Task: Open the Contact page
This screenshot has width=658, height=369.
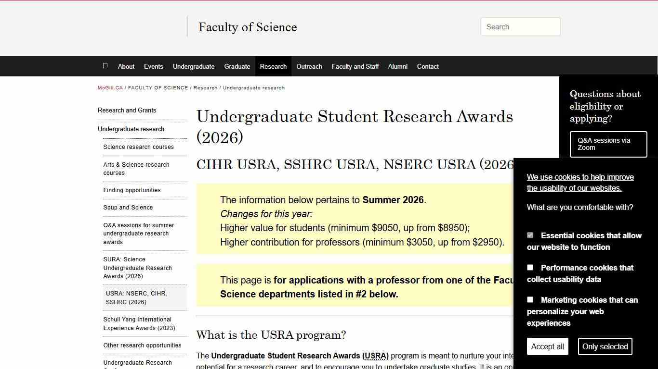Action: coord(428,66)
